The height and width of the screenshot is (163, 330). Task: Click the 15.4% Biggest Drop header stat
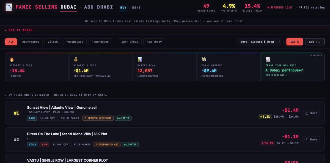click(252, 8)
